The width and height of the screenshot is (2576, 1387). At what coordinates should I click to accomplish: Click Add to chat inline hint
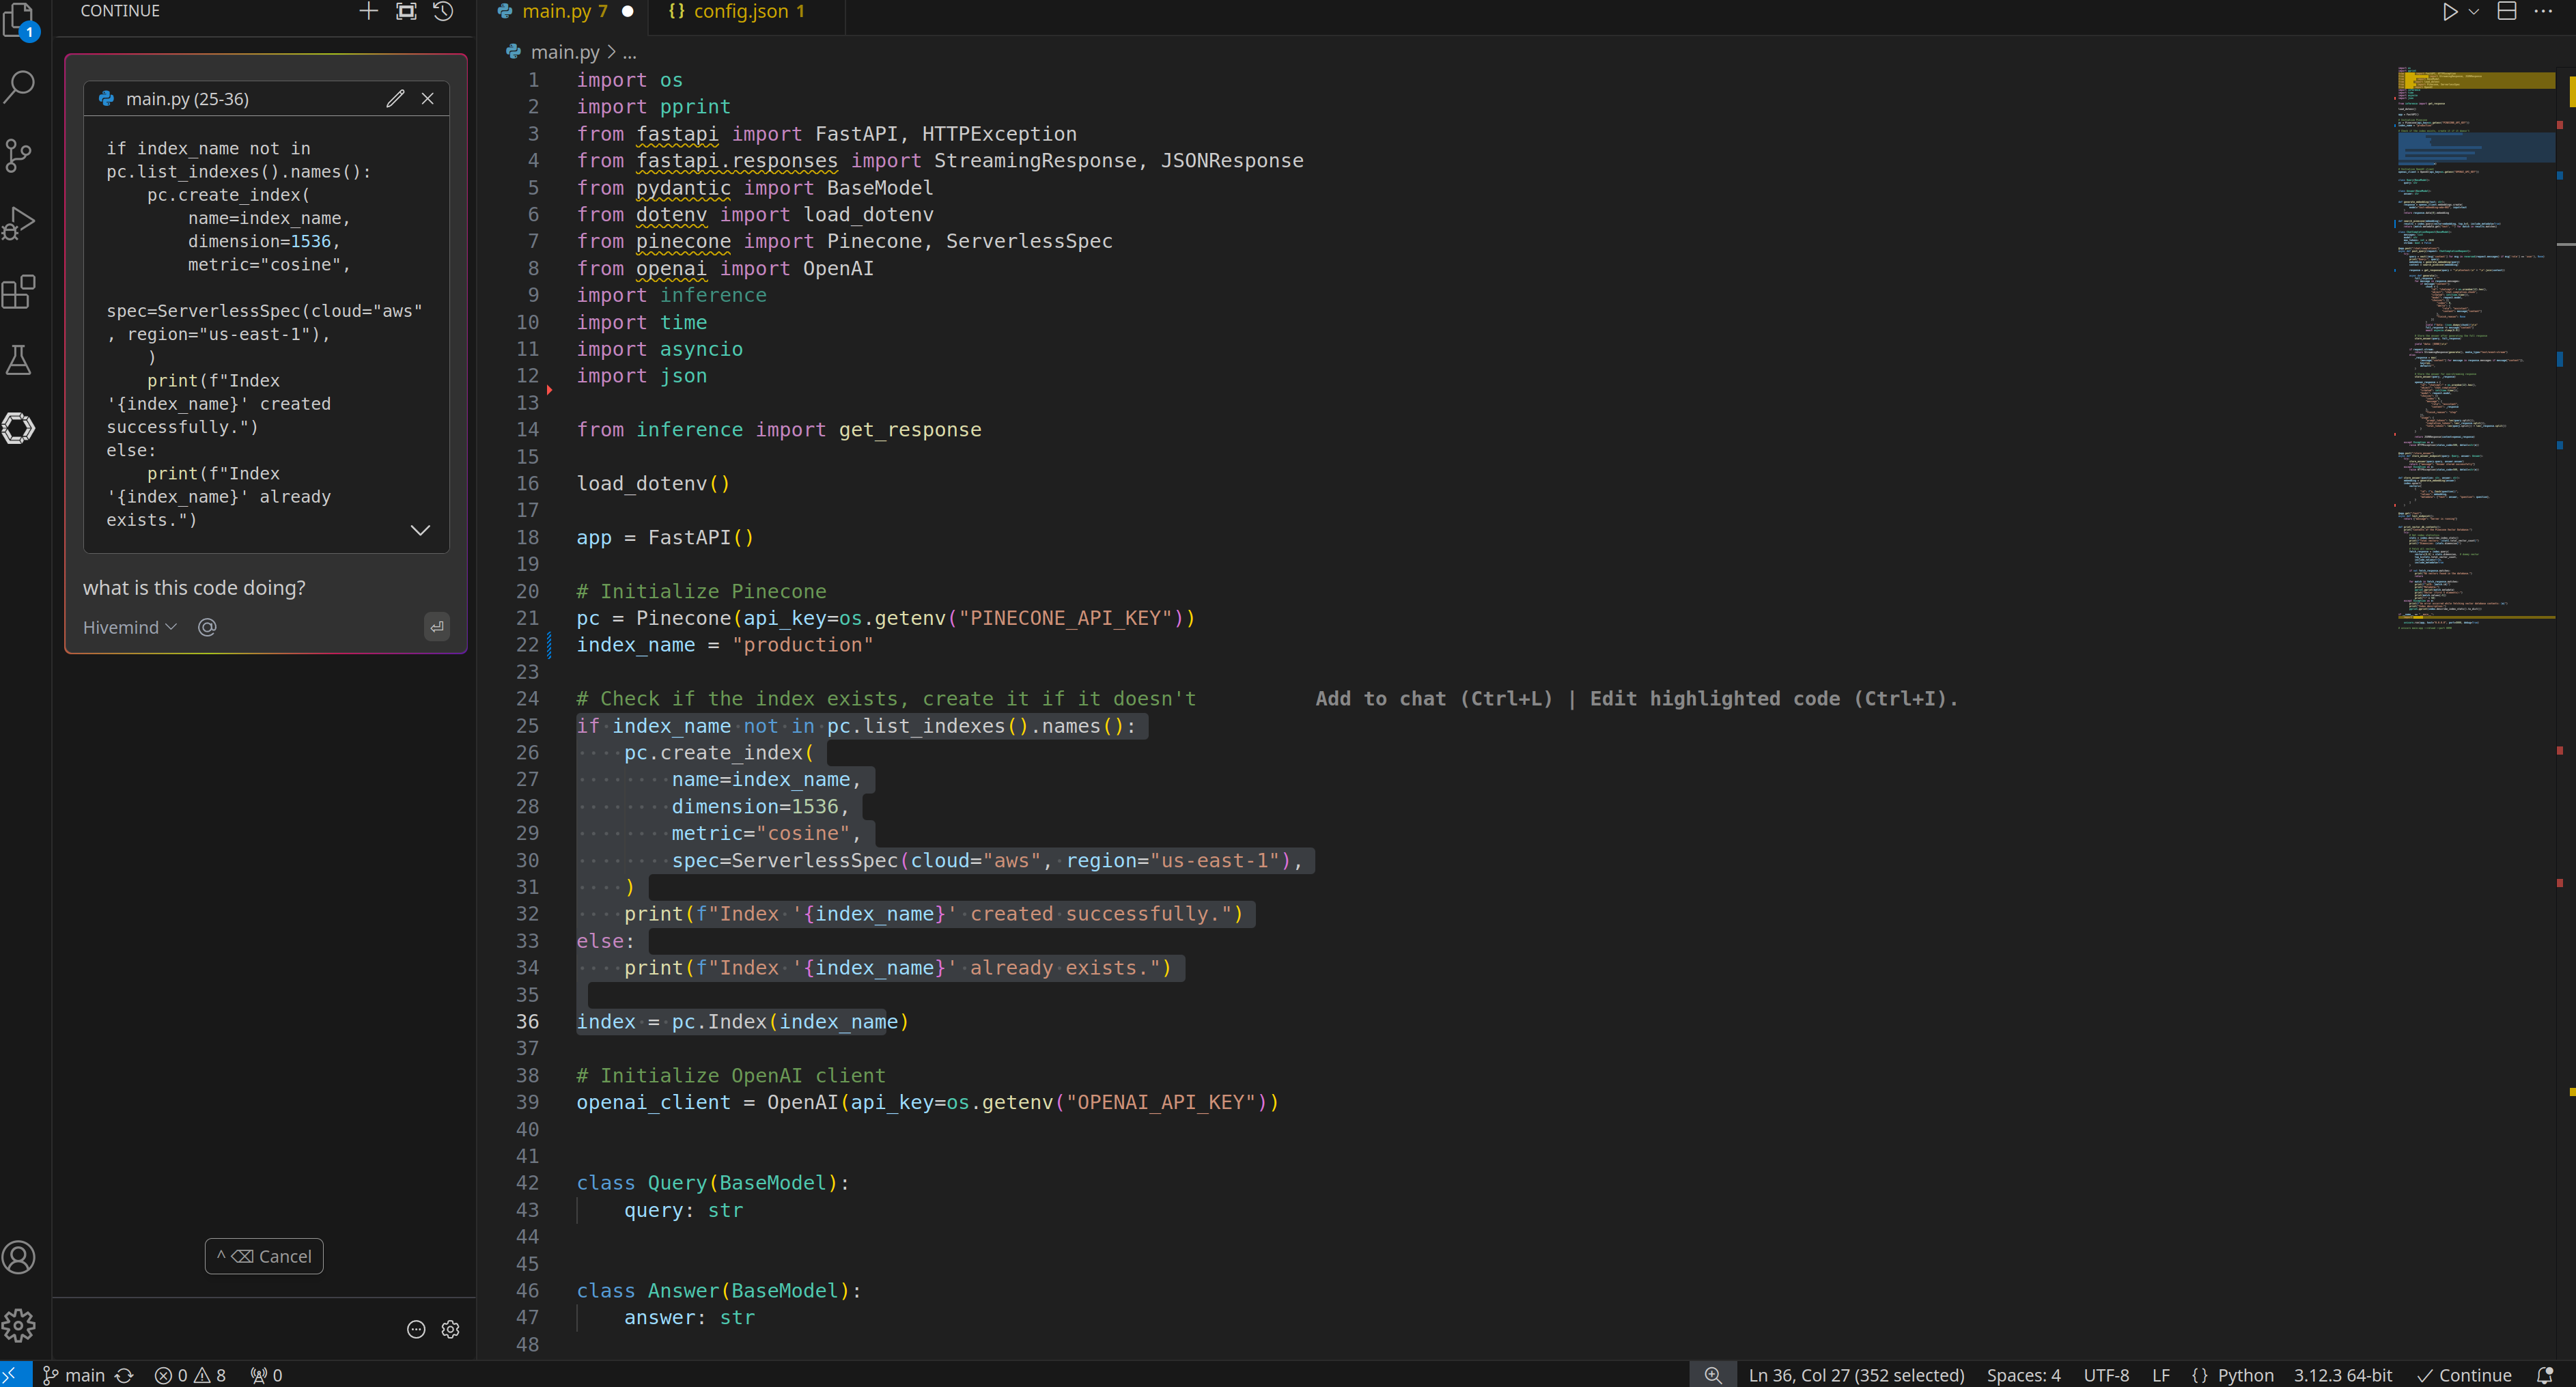coord(1433,699)
